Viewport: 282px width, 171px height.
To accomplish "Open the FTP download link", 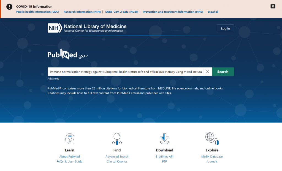I will coord(164,161).
